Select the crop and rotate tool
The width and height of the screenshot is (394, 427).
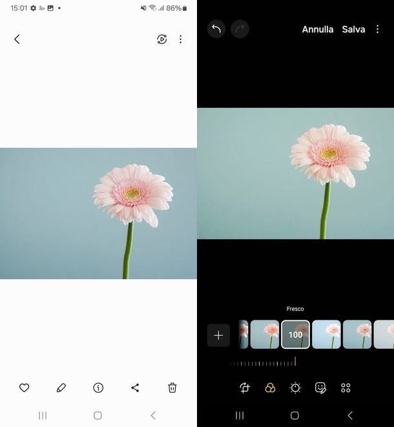pos(245,388)
